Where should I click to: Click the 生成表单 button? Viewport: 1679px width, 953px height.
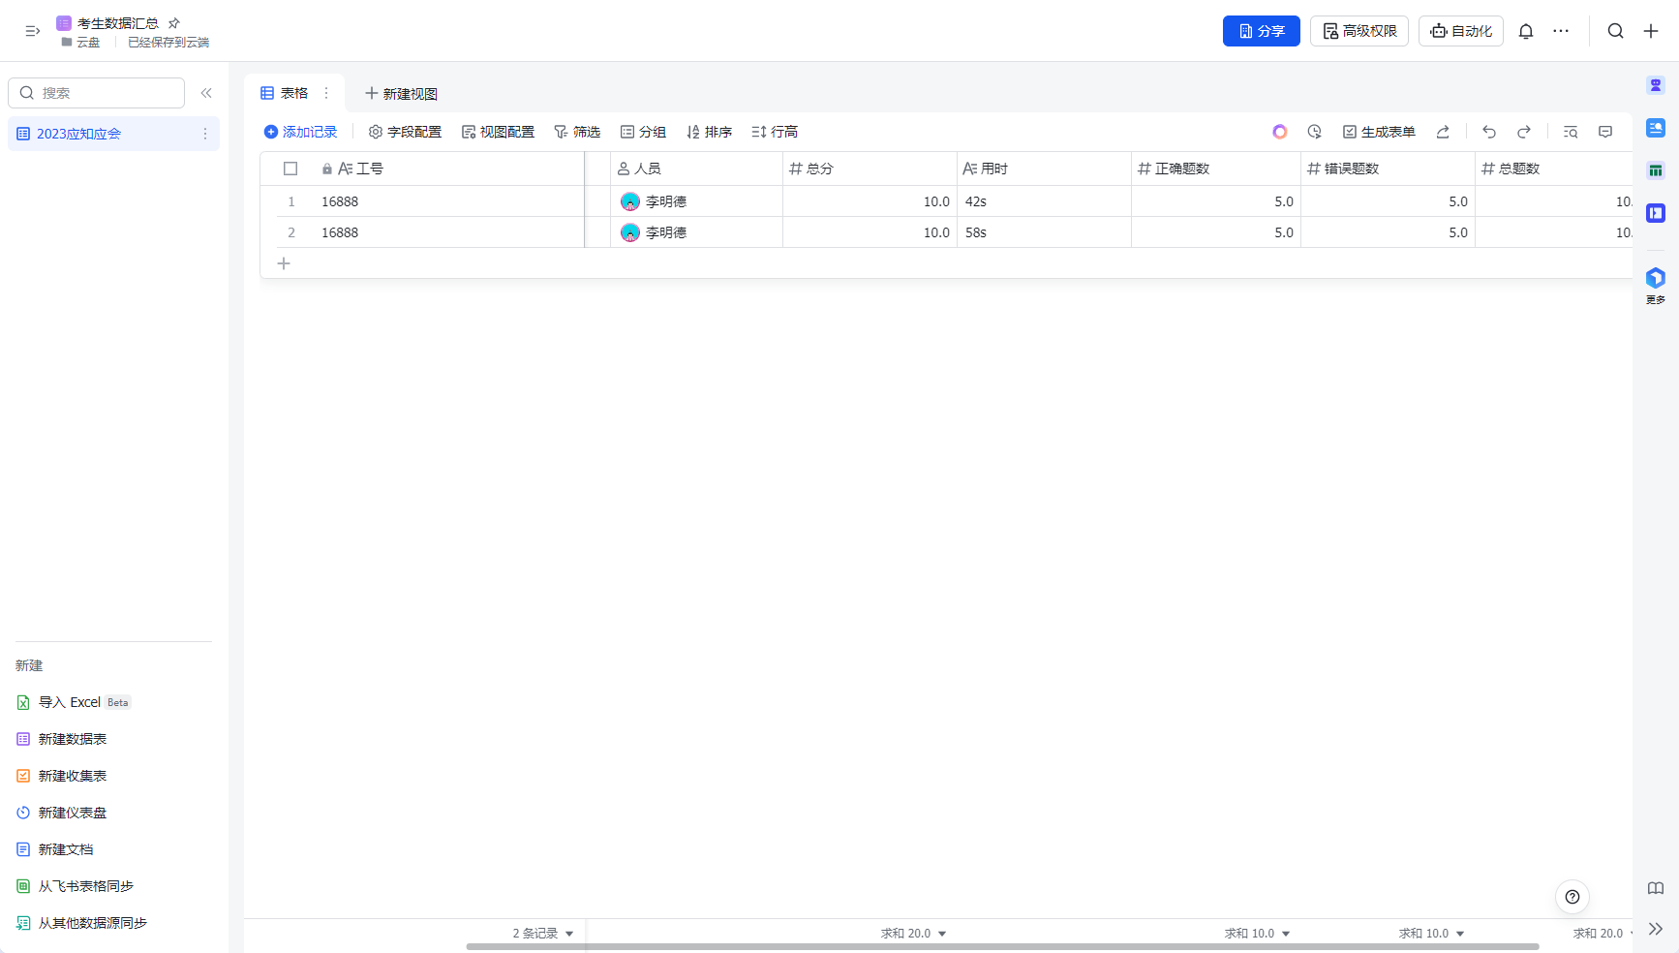click(x=1379, y=132)
